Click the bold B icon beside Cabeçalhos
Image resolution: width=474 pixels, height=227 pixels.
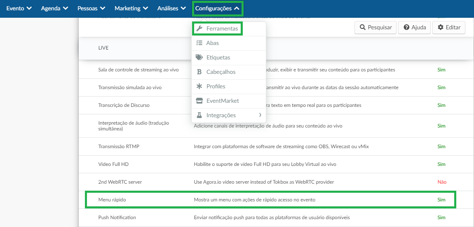(199, 72)
